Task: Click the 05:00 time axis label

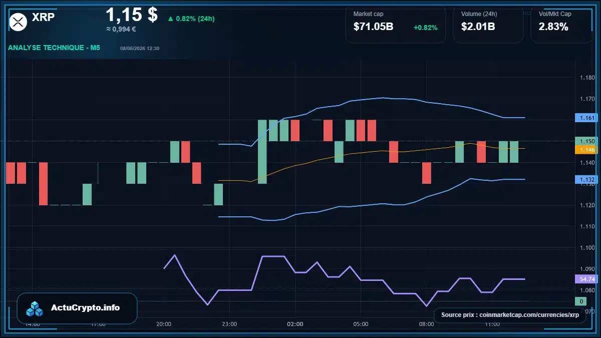Action: (x=361, y=324)
